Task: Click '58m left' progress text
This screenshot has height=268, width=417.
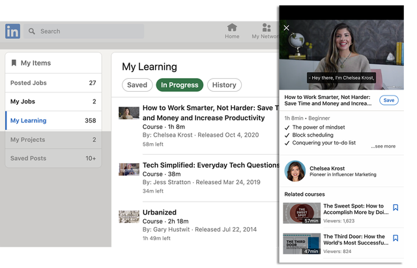Action: coord(153,144)
